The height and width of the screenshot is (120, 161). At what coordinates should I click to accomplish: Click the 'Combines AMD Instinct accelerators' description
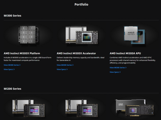pos(133,60)
